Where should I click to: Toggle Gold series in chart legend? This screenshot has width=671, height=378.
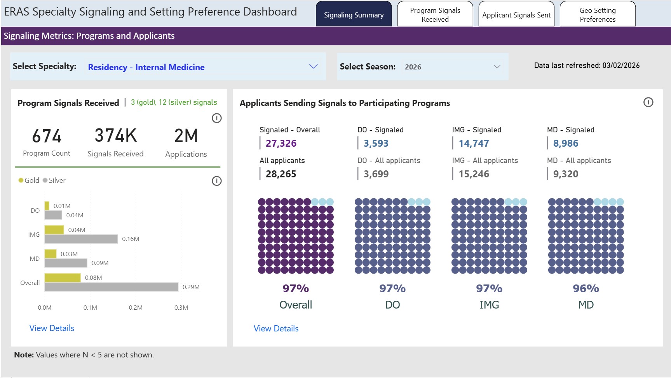point(29,180)
